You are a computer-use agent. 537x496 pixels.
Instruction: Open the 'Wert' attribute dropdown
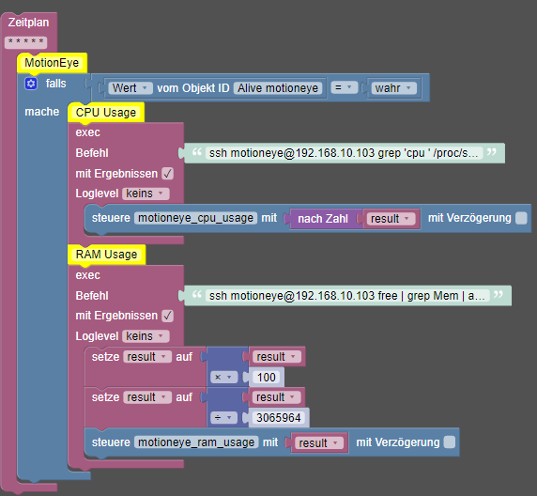click(130, 88)
